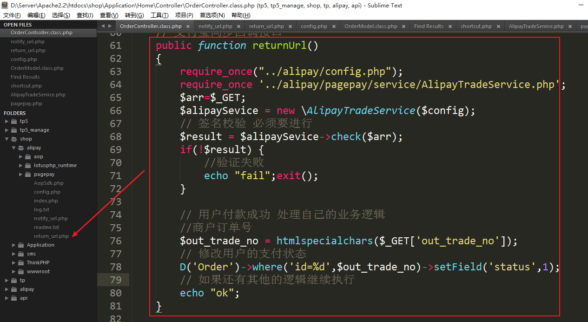
Task: Click the Application folder icon in sidebar
Action: coord(21,245)
